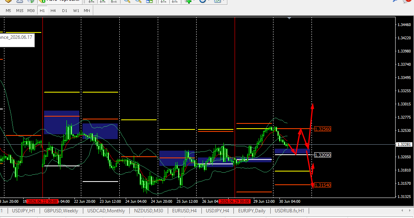
Task: Open the GBPUSD,Weekly chart tab
Action: pyautogui.click(x=61, y=211)
